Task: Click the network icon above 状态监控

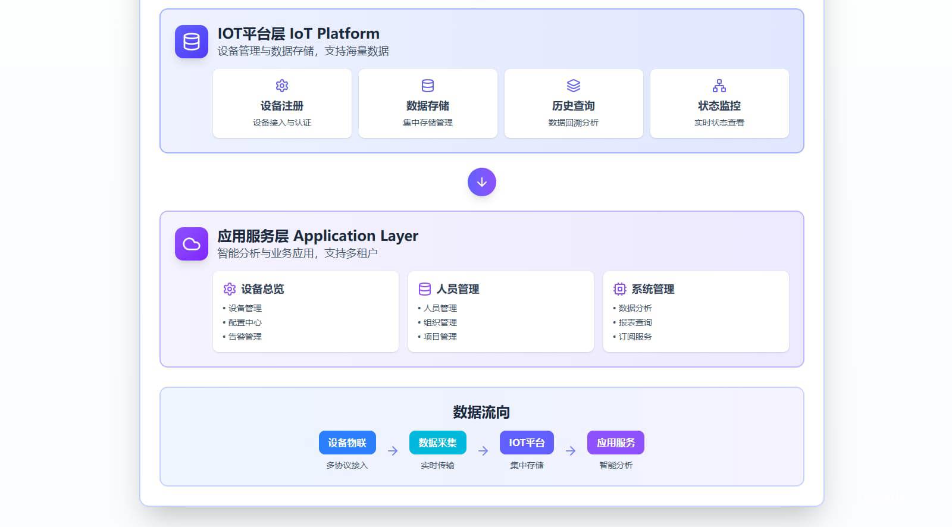Action: tap(719, 86)
